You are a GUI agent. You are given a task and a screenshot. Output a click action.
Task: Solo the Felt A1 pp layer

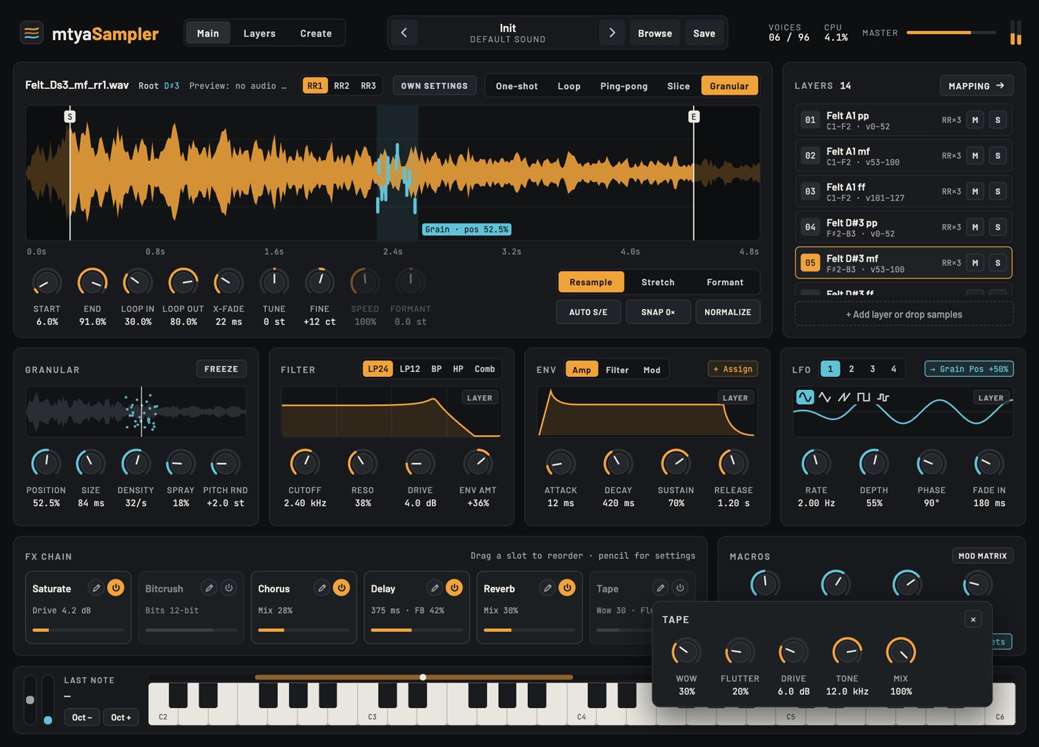[x=997, y=120]
